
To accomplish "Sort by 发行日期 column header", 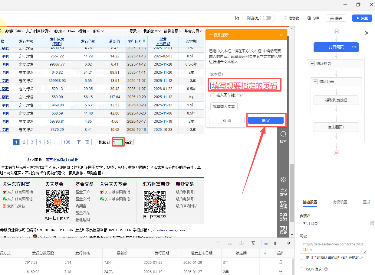I will pyautogui.click(x=135, y=41).
